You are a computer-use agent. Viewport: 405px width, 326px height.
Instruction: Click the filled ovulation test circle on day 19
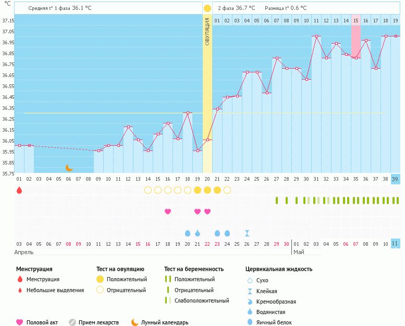pos(198,190)
